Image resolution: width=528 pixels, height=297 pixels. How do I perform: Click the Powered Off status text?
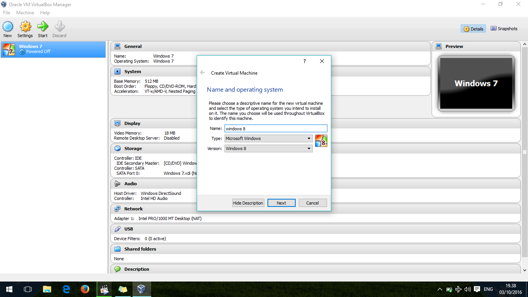coord(38,51)
